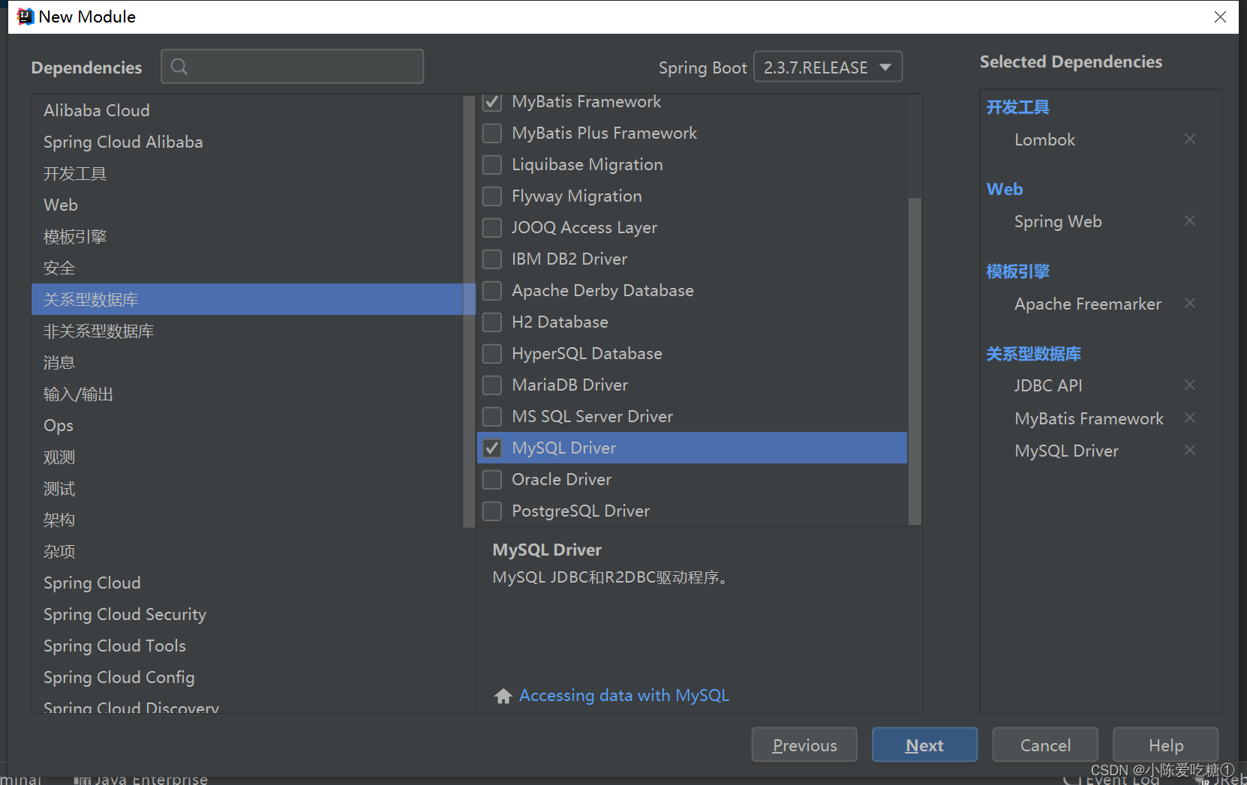The height and width of the screenshot is (785, 1247).
Task: Open the 架构 category
Action: click(248, 520)
